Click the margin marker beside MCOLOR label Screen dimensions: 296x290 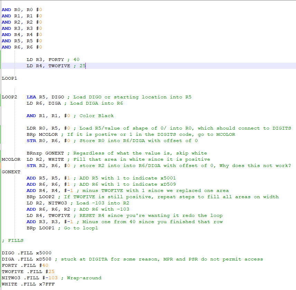tap(1, 159)
